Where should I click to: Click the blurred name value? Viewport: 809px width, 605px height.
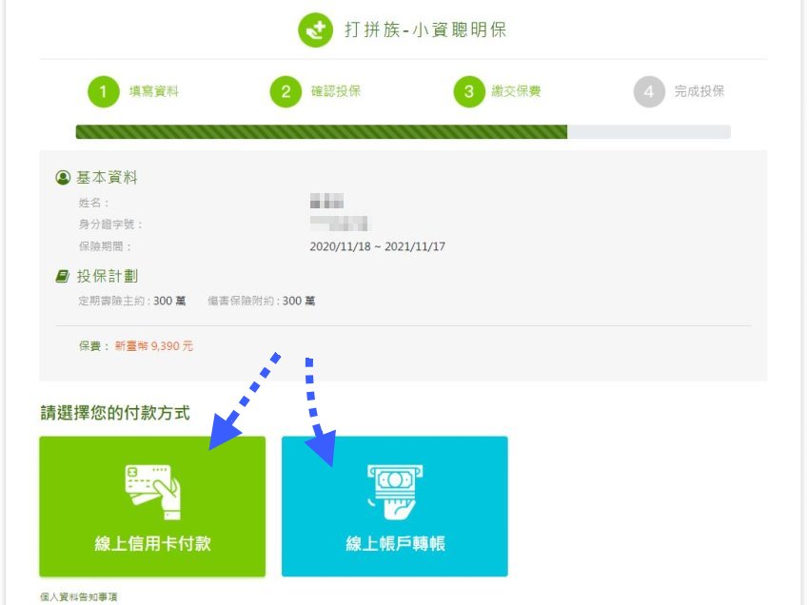tap(326, 201)
